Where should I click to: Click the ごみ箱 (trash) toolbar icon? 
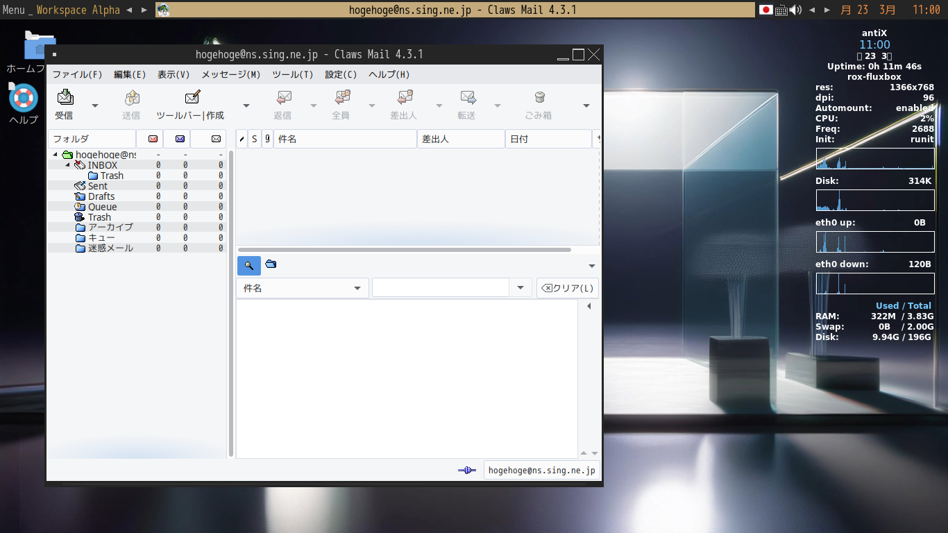(x=539, y=98)
